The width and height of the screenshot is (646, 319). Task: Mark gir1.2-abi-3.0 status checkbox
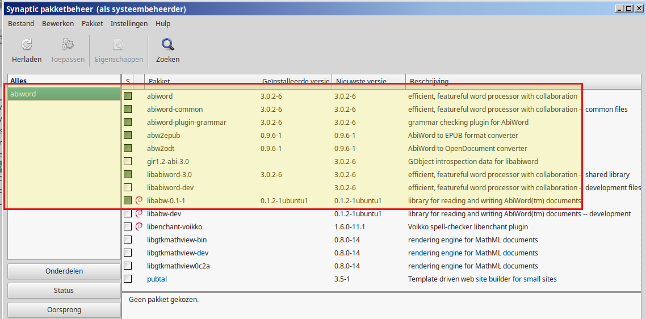click(128, 162)
